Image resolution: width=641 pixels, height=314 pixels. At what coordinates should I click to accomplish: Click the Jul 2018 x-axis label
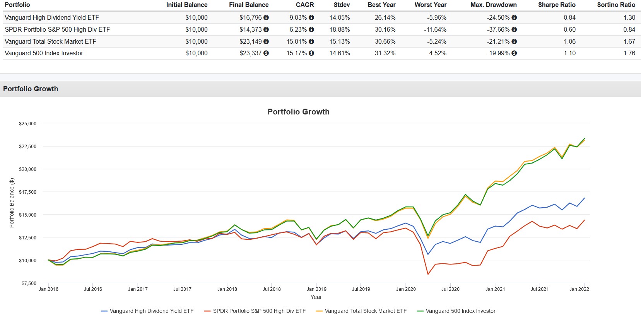(x=272, y=289)
